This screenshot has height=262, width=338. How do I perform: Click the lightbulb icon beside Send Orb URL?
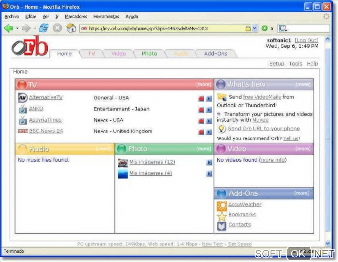[221, 129]
